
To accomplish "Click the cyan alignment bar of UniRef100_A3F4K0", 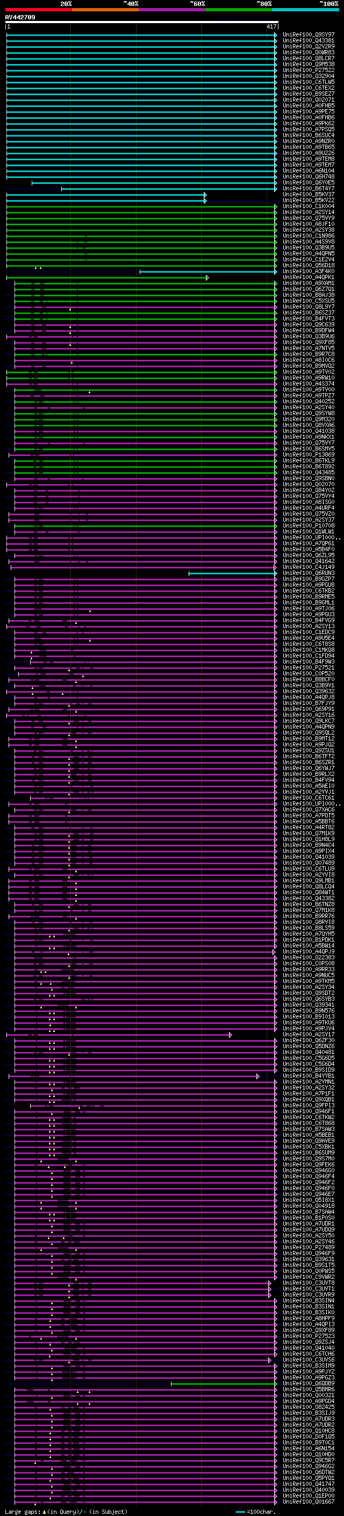I will point(208,272).
